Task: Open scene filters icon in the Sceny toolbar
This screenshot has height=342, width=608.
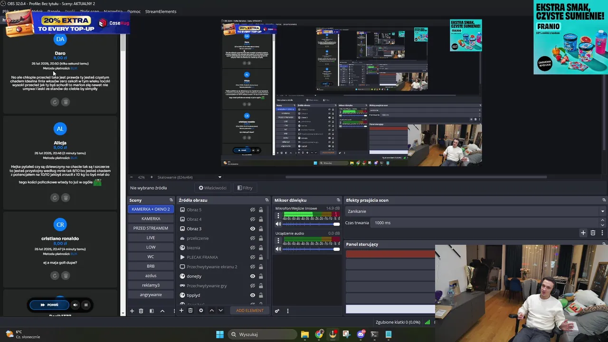Action: pyautogui.click(x=152, y=311)
